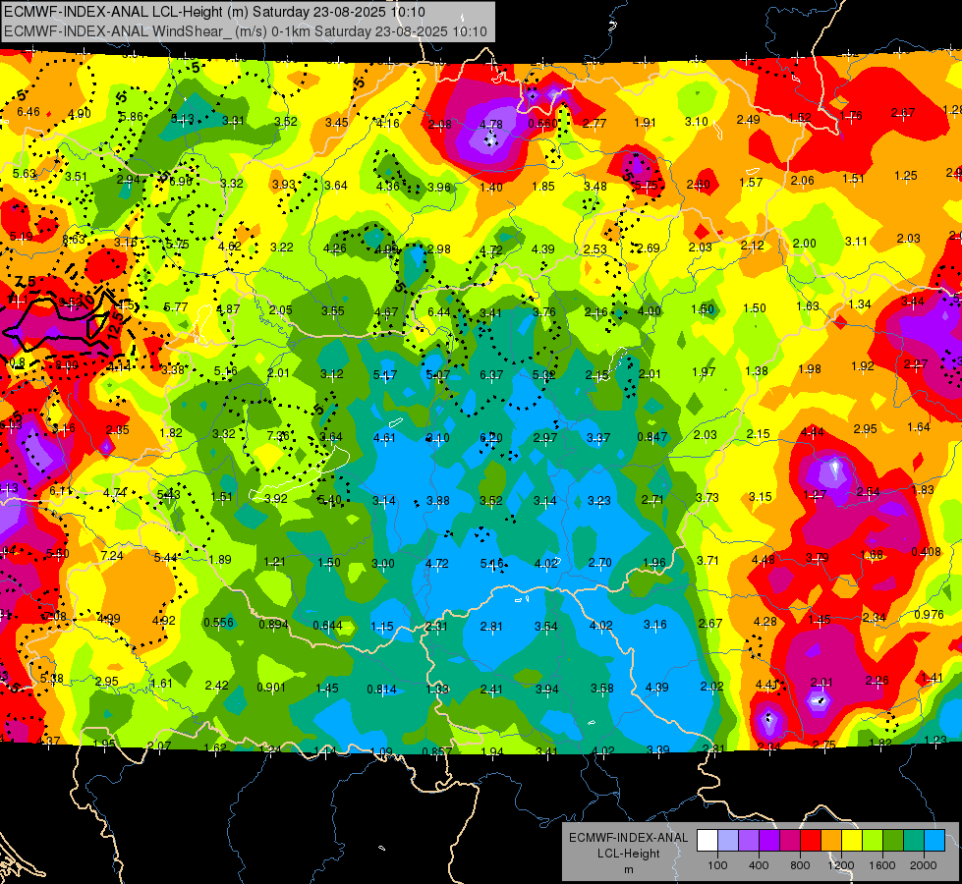Click the wind shear value 5.77
This screenshot has width=962, height=884.
(x=176, y=306)
